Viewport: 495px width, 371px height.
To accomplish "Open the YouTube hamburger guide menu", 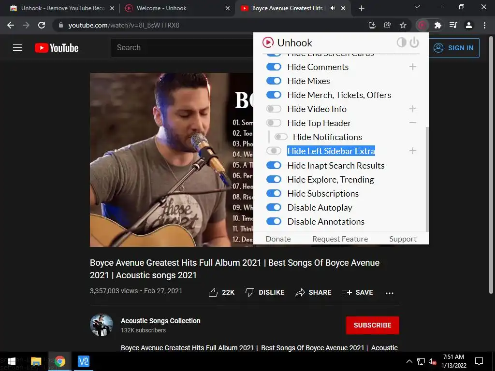I will click(17, 48).
